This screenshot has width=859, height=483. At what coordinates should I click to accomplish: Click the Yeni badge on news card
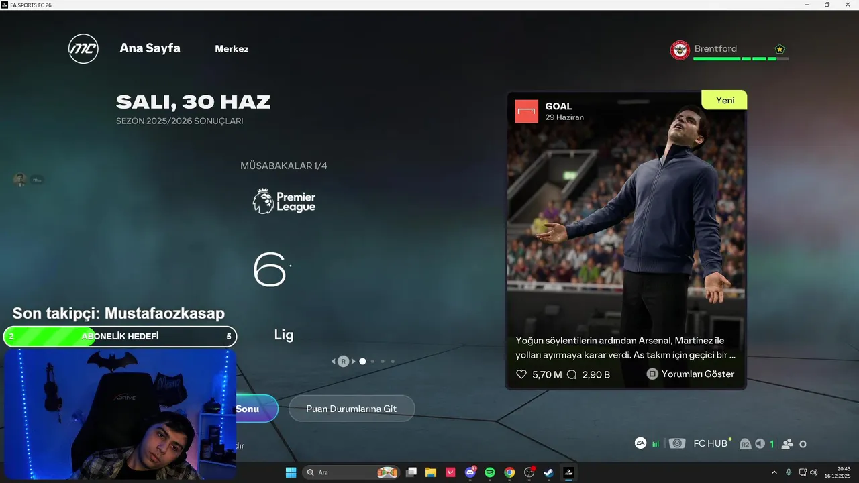pos(725,100)
